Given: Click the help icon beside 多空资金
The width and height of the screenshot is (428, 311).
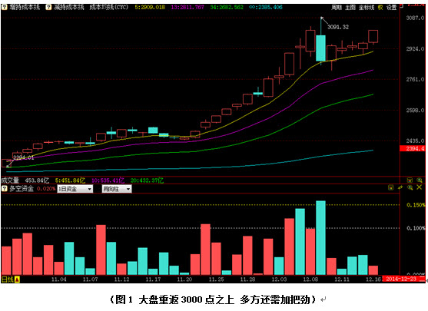Looking at the screenshot, I should (x=5, y=188).
